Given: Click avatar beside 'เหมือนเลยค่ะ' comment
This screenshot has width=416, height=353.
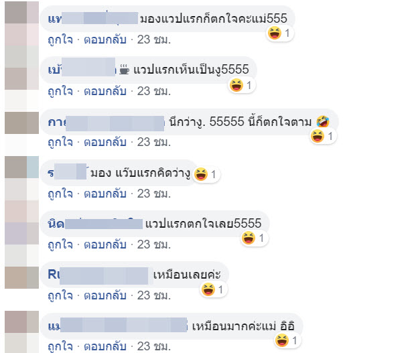Looking at the screenshot, I should pyautogui.click(x=21, y=277).
